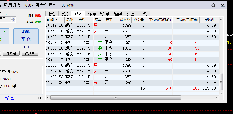
Task: Click the 手续费 column header
Action: [x=208, y=20]
